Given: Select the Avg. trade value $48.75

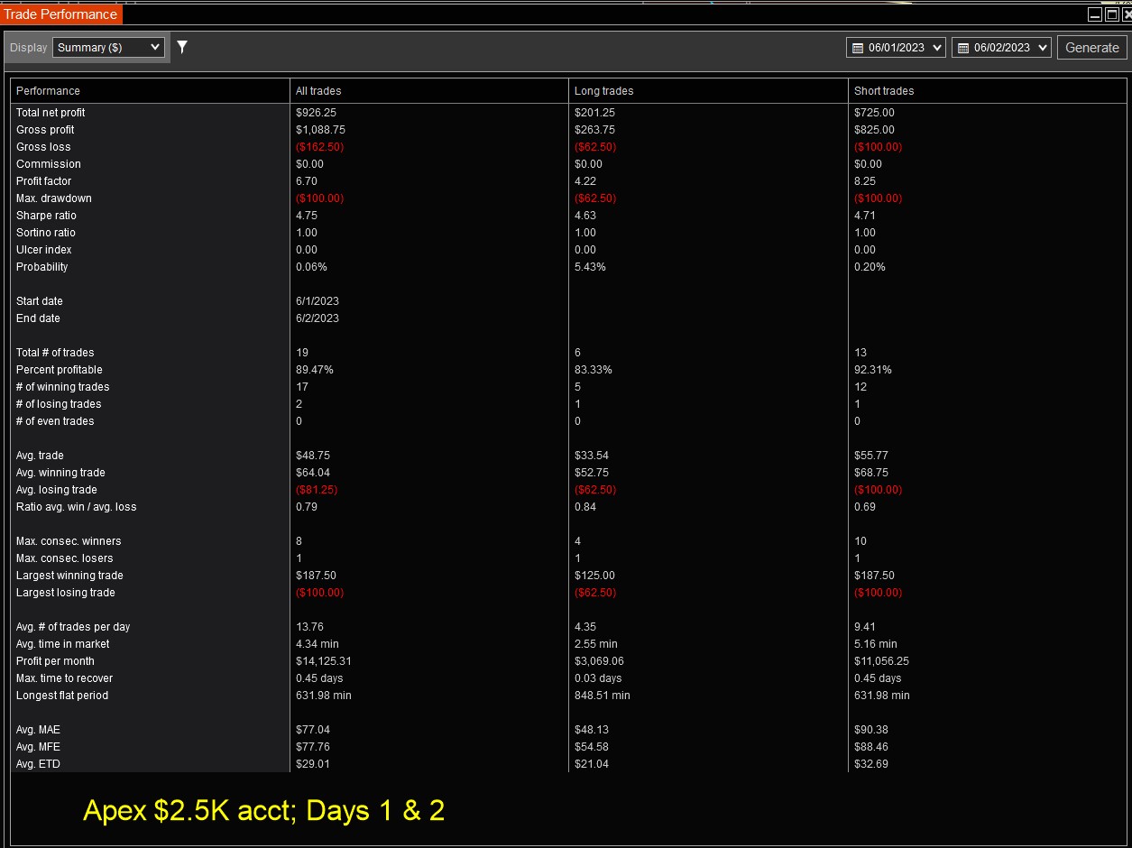Looking at the screenshot, I should click(x=313, y=456).
